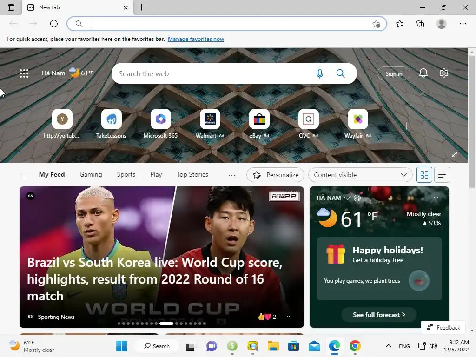Click See full forecast button
The image size is (476, 357).
tap(379, 315)
